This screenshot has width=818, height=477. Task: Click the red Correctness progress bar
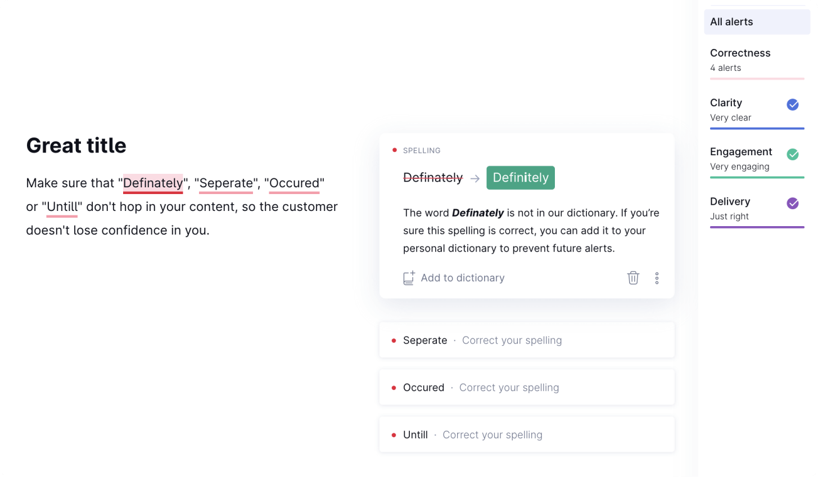(757, 79)
